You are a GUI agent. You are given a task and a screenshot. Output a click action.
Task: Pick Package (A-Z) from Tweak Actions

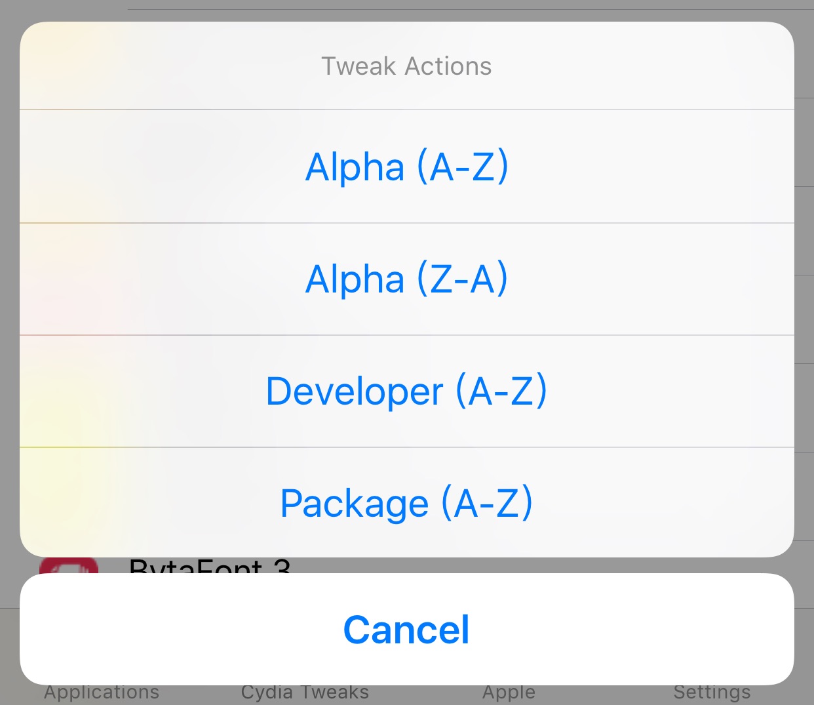(x=407, y=503)
